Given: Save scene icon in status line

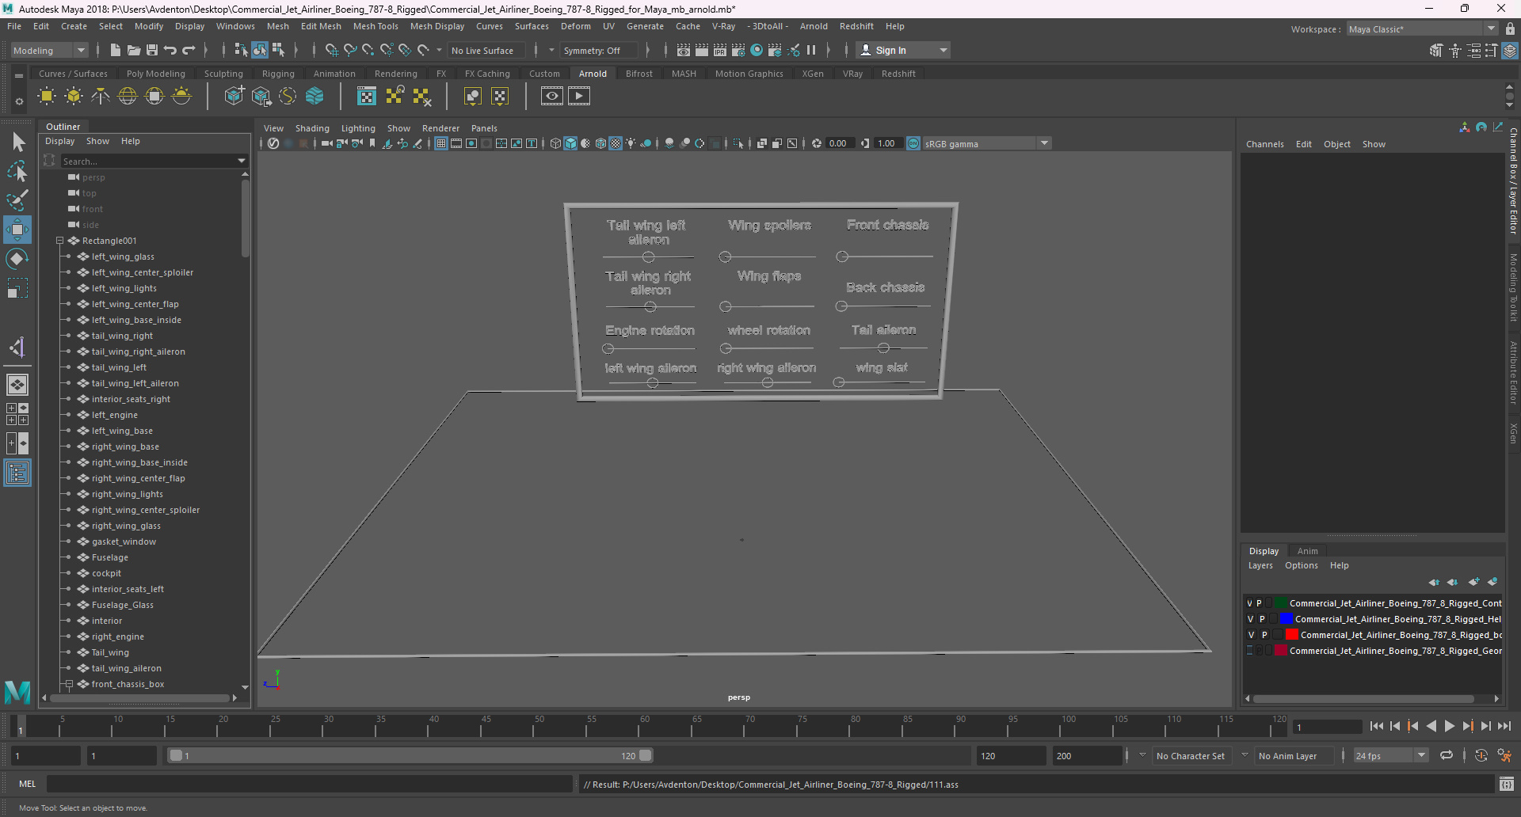Looking at the screenshot, I should coord(152,50).
